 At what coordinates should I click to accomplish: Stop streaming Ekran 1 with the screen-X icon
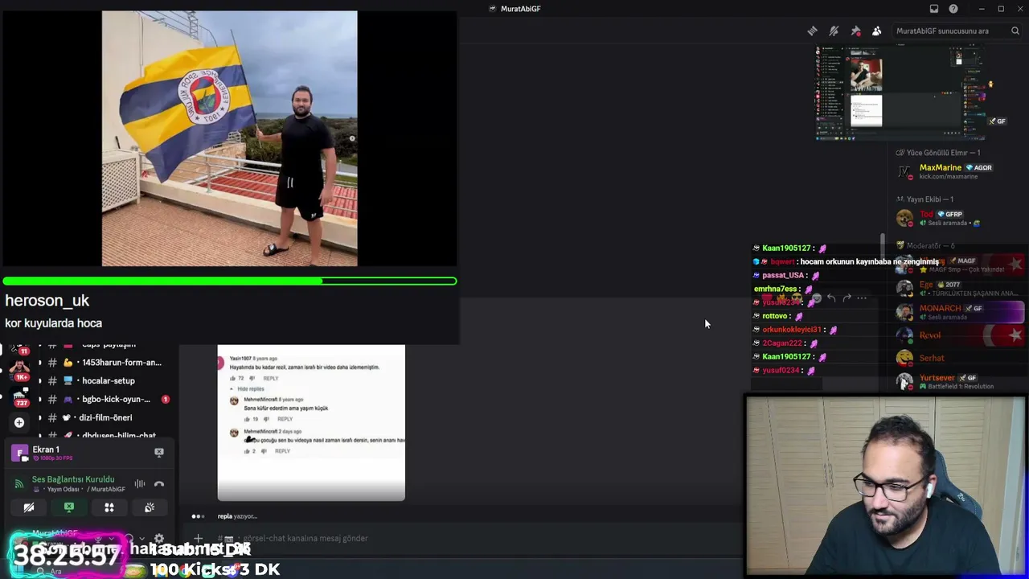click(x=159, y=452)
